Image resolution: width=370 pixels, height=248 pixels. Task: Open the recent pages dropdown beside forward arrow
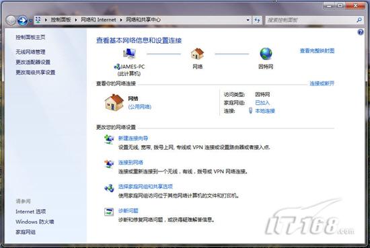30,21
